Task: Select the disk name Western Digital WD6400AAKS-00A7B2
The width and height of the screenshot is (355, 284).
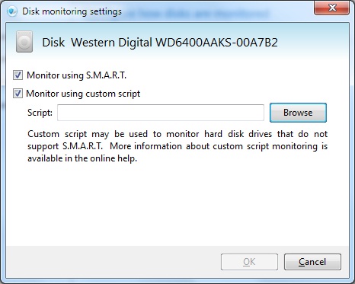Action: pyautogui.click(x=174, y=43)
